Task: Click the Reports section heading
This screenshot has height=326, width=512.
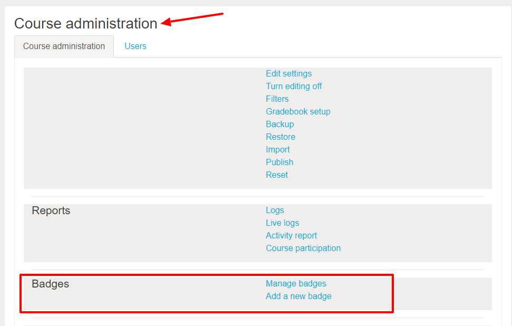Action: pyautogui.click(x=51, y=210)
